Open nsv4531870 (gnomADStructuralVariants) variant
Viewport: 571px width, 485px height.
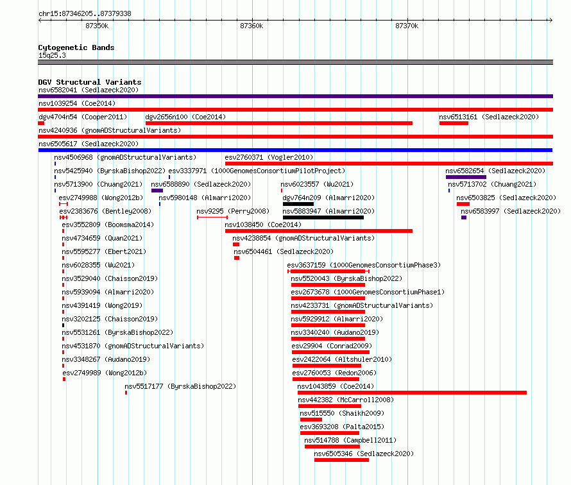(x=133, y=346)
